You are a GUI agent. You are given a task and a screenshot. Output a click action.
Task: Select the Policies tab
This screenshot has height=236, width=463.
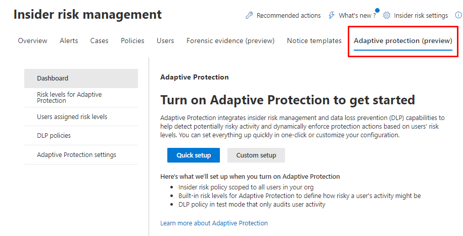coord(132,41)
